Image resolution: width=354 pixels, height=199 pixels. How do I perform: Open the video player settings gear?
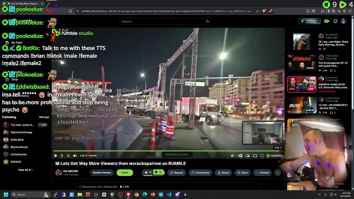coord(232,156)
